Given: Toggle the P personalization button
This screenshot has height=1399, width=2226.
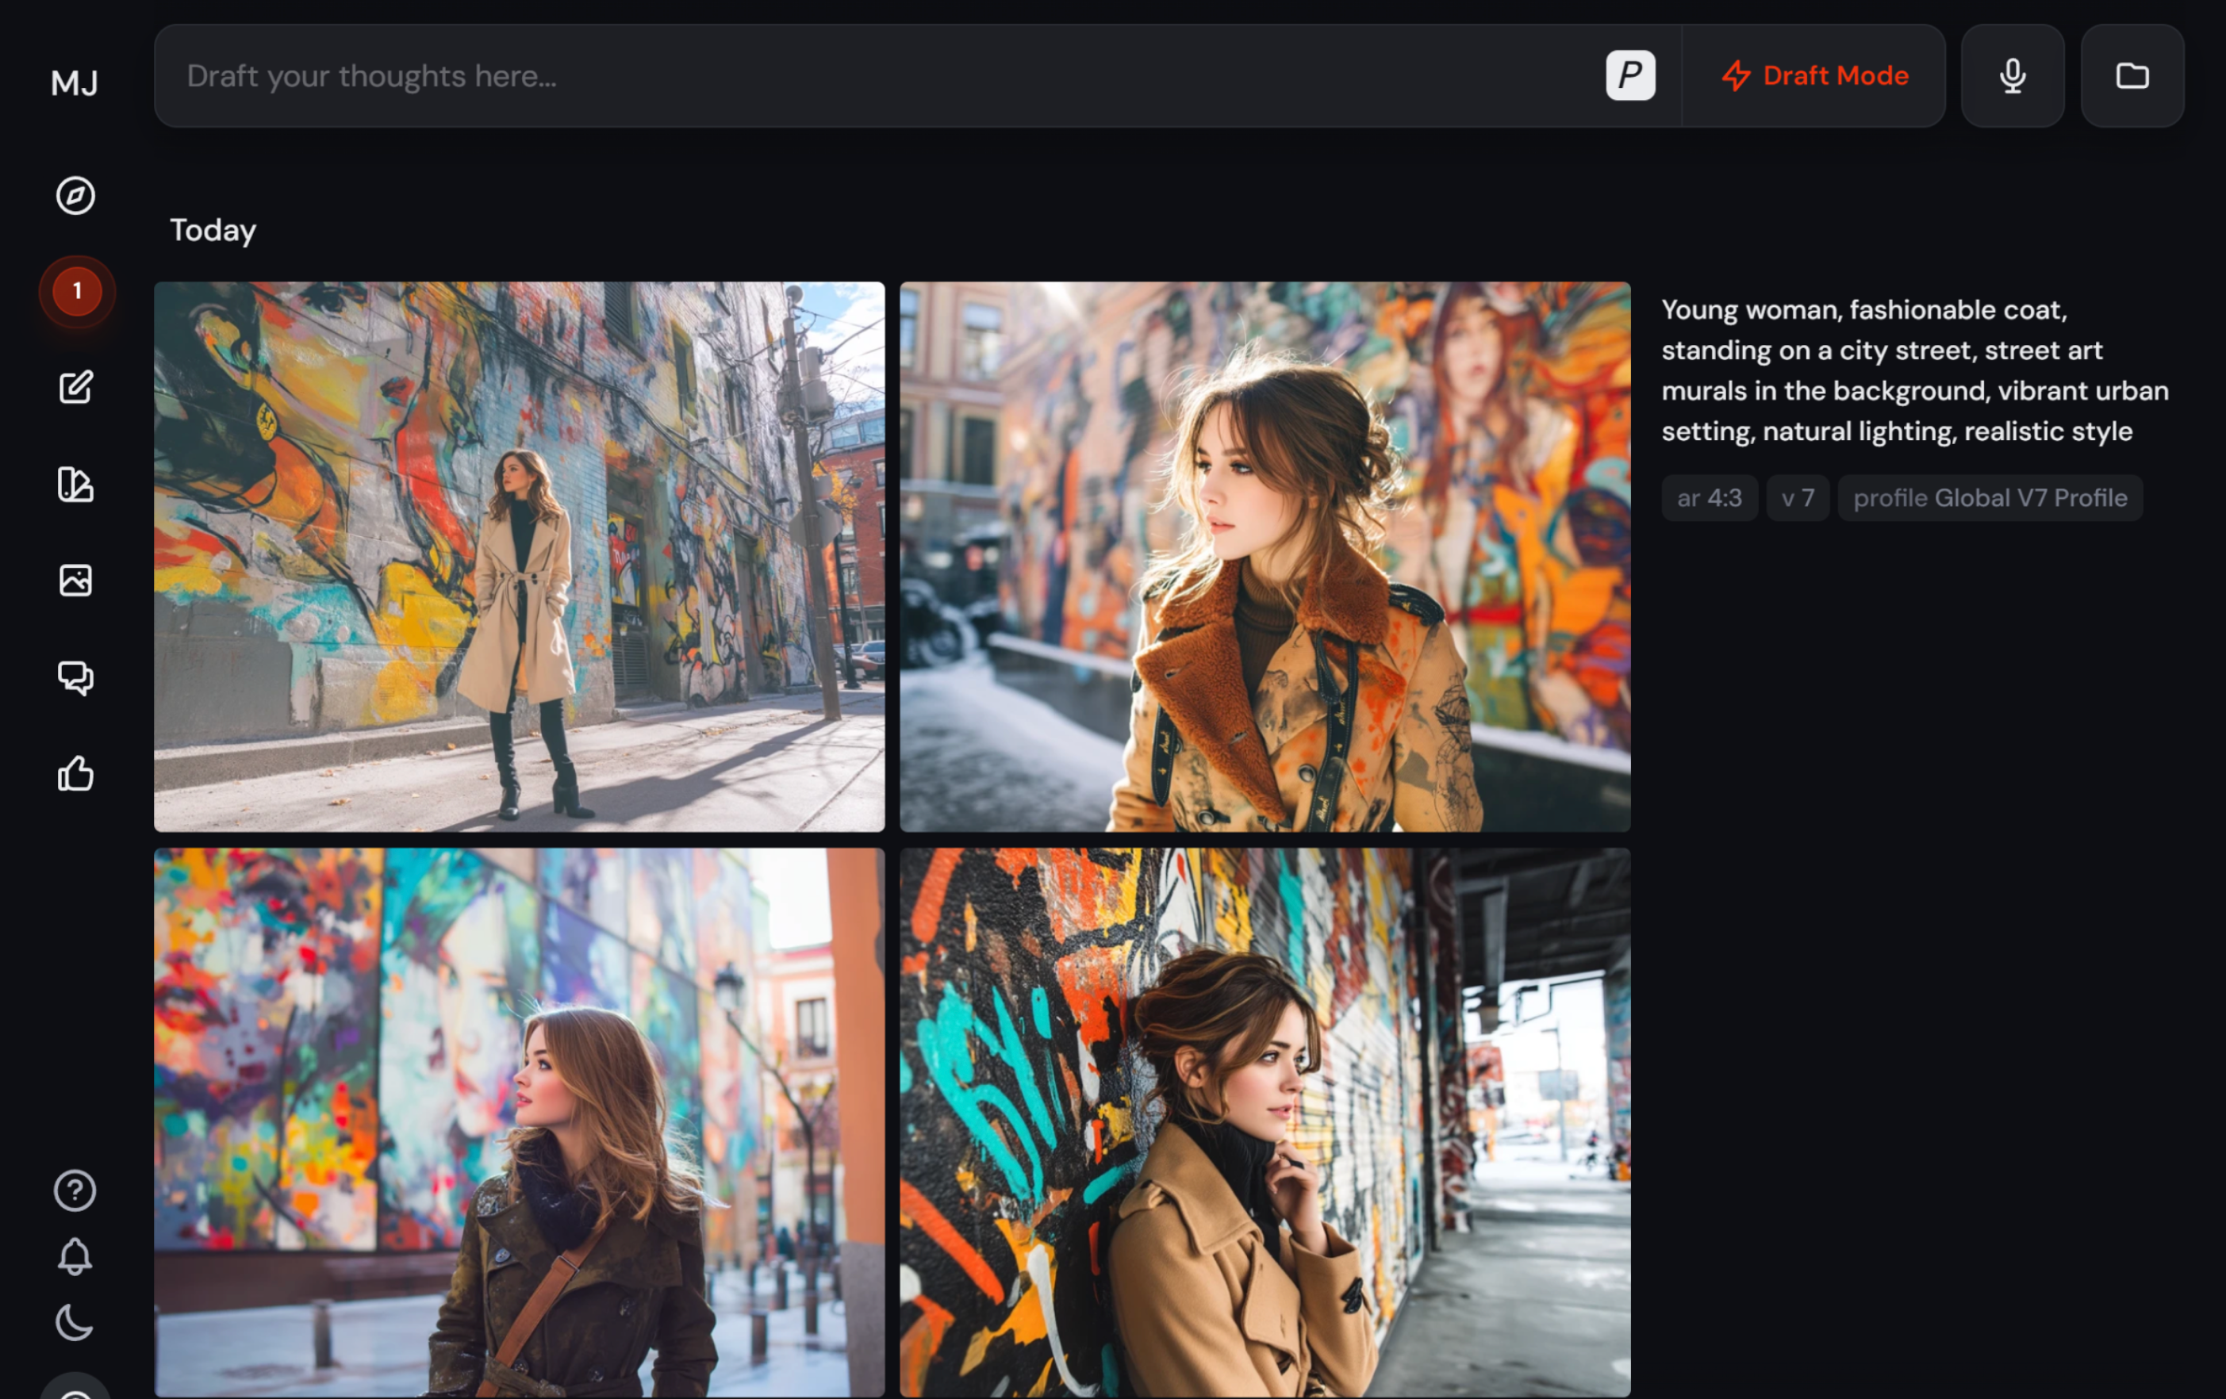Looking at the screenshot, I should point(1629,76).
